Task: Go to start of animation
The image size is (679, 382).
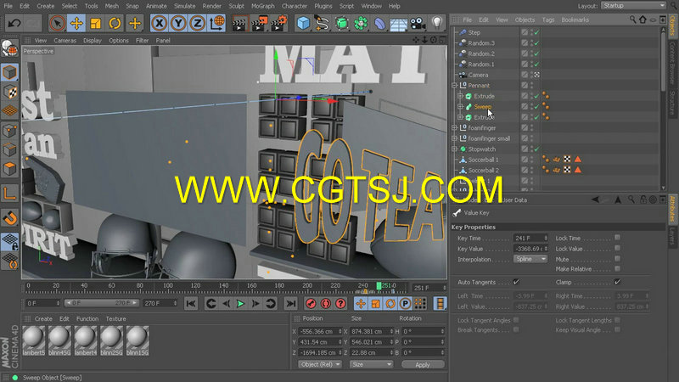Action: (x=190, y=304)
